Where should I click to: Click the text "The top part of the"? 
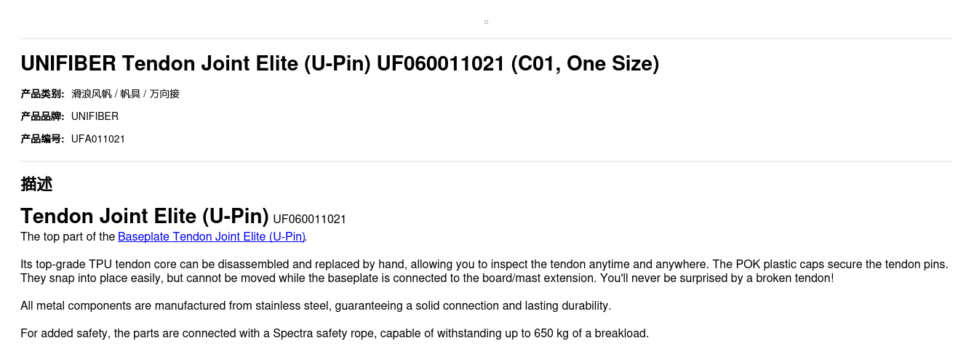click(68, 237)
